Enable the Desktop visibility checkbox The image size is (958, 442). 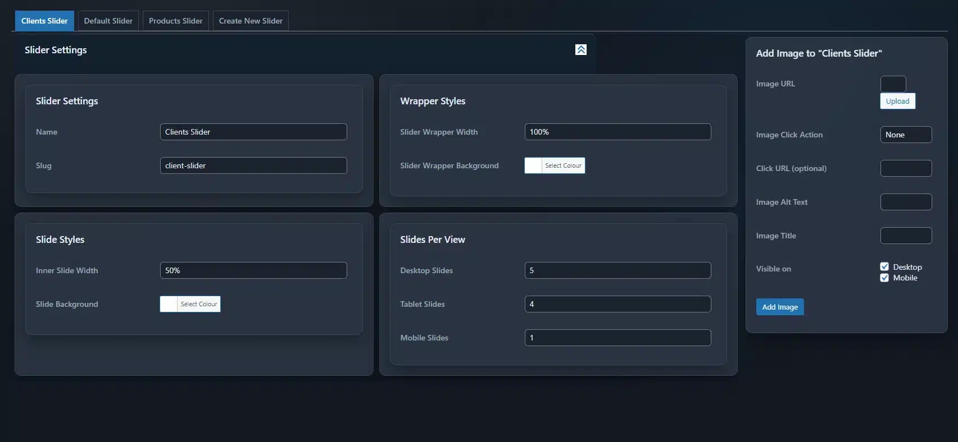click(x=884, y=267)
